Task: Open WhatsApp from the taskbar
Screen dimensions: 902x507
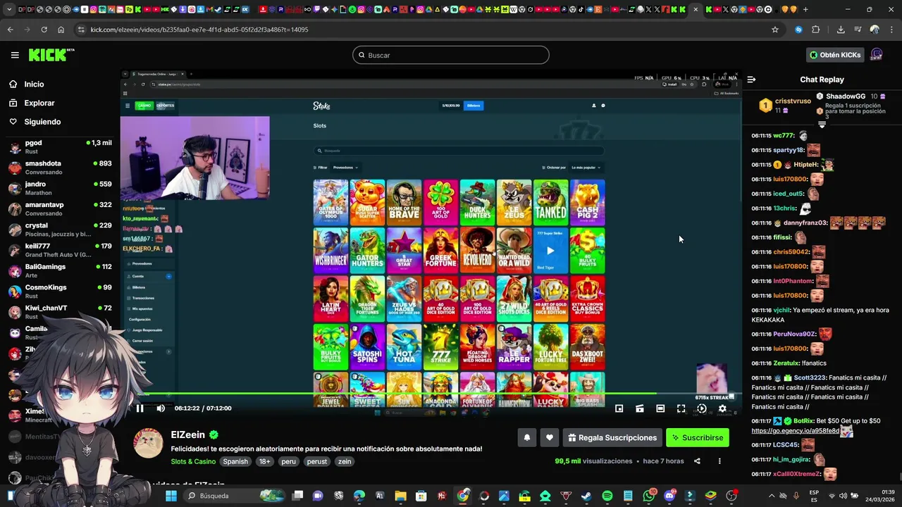Action: click(x=648, y=496)
